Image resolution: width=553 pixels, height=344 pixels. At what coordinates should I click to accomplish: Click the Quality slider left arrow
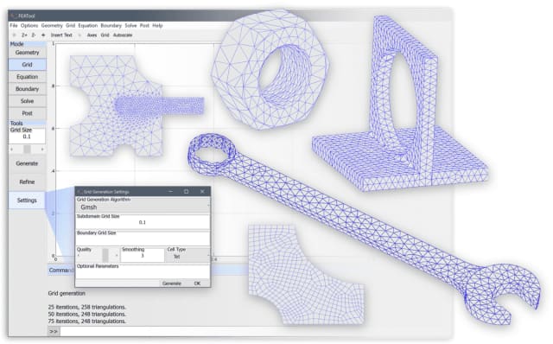pyautogui.click(x=79, y=255)
